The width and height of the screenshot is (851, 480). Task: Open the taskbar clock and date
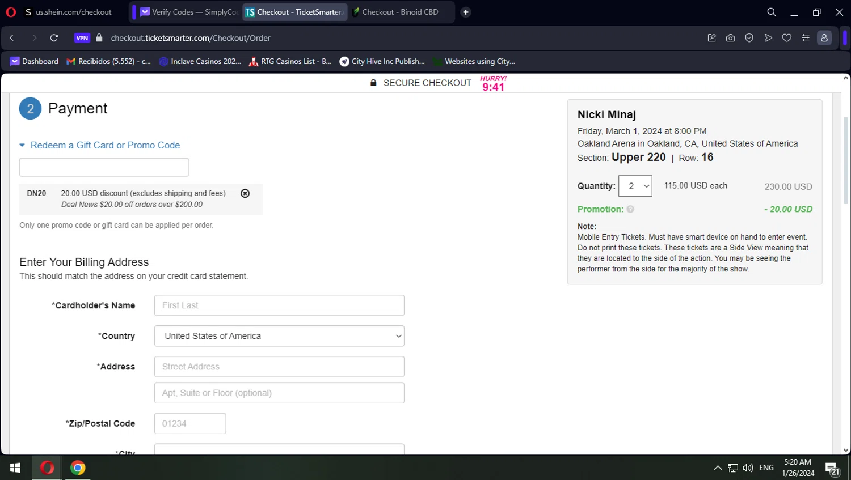pos(798,468)
